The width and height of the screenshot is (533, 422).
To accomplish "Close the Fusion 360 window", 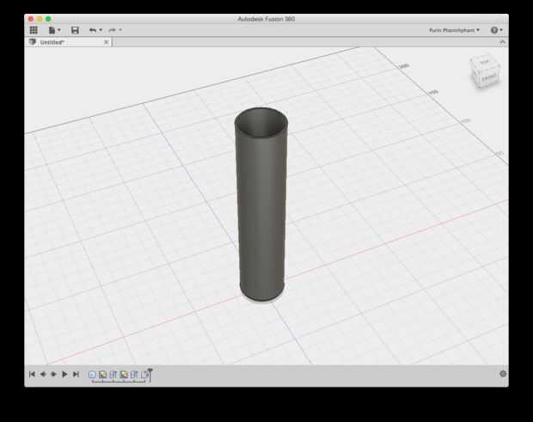I will coord(31,19).
